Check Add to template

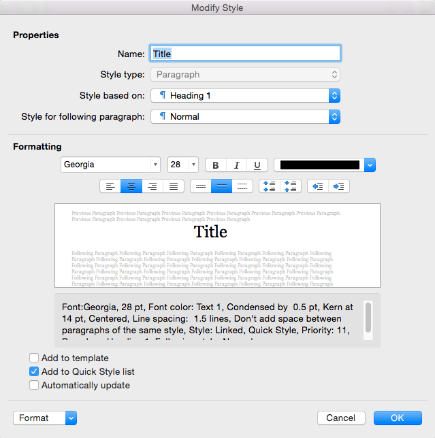[x=34, y=358]
